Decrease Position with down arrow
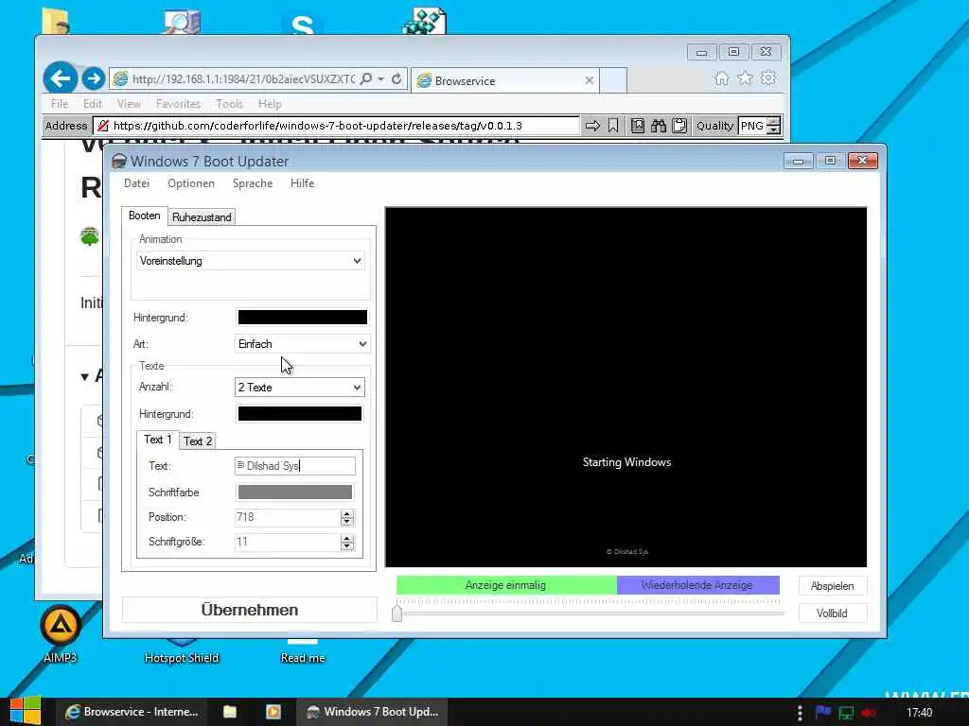969x726 pixels. click(346, 522)
